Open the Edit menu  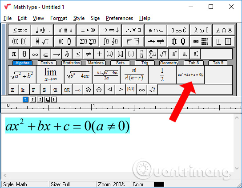click(x=22, y=18)
